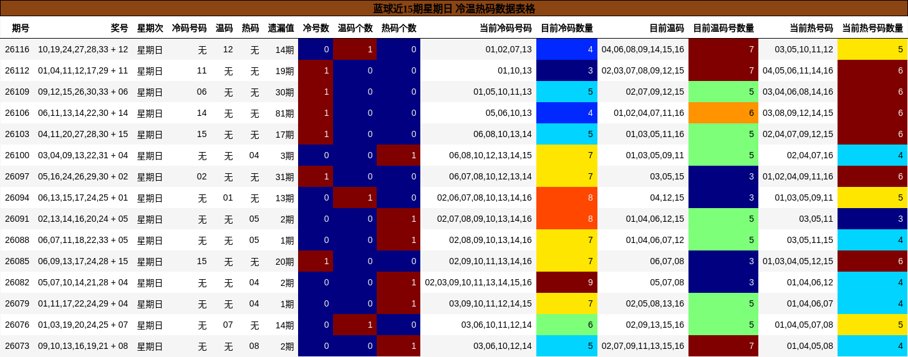Viewport: 908px width, 357px height.
Task: Select the 3期 missing value in row 26100
Action: tap(287, 155)
